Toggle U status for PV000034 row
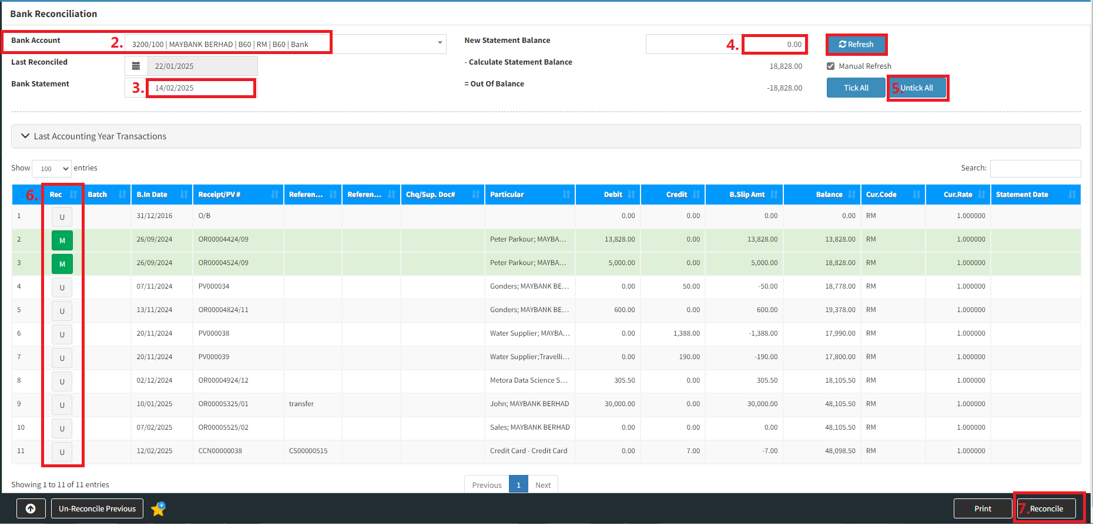1093x529 pixels. click(x=62, y=287)
